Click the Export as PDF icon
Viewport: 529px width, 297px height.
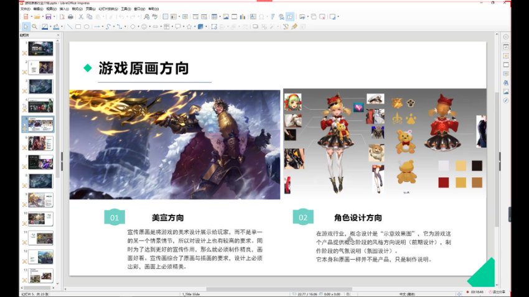(62, 17)
